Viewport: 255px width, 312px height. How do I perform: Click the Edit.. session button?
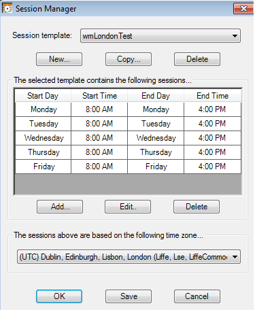pos(128,207)
